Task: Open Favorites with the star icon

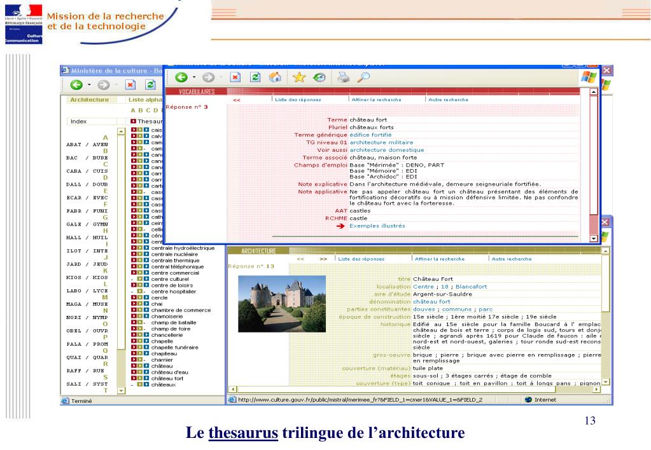Action: click(299, 77)
